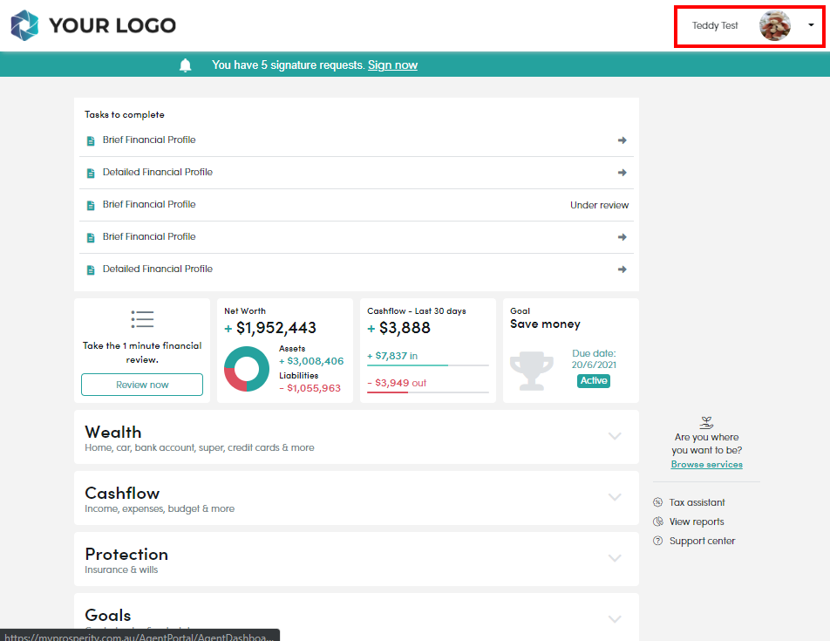Image resolution: width=830 pixels, height=641 pixels.
Task: Expand the Cashflow section
Action: (616, 497)
